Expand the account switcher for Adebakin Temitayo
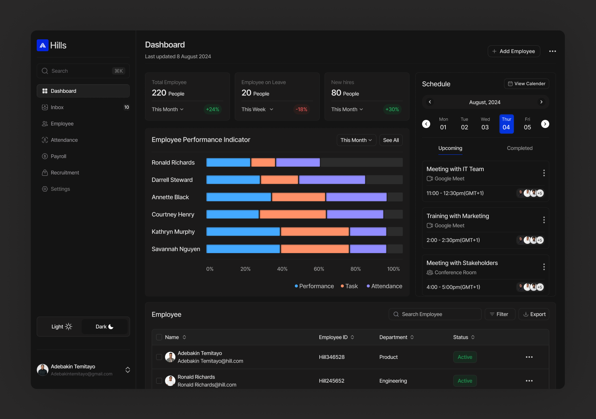 click(128, 370)
